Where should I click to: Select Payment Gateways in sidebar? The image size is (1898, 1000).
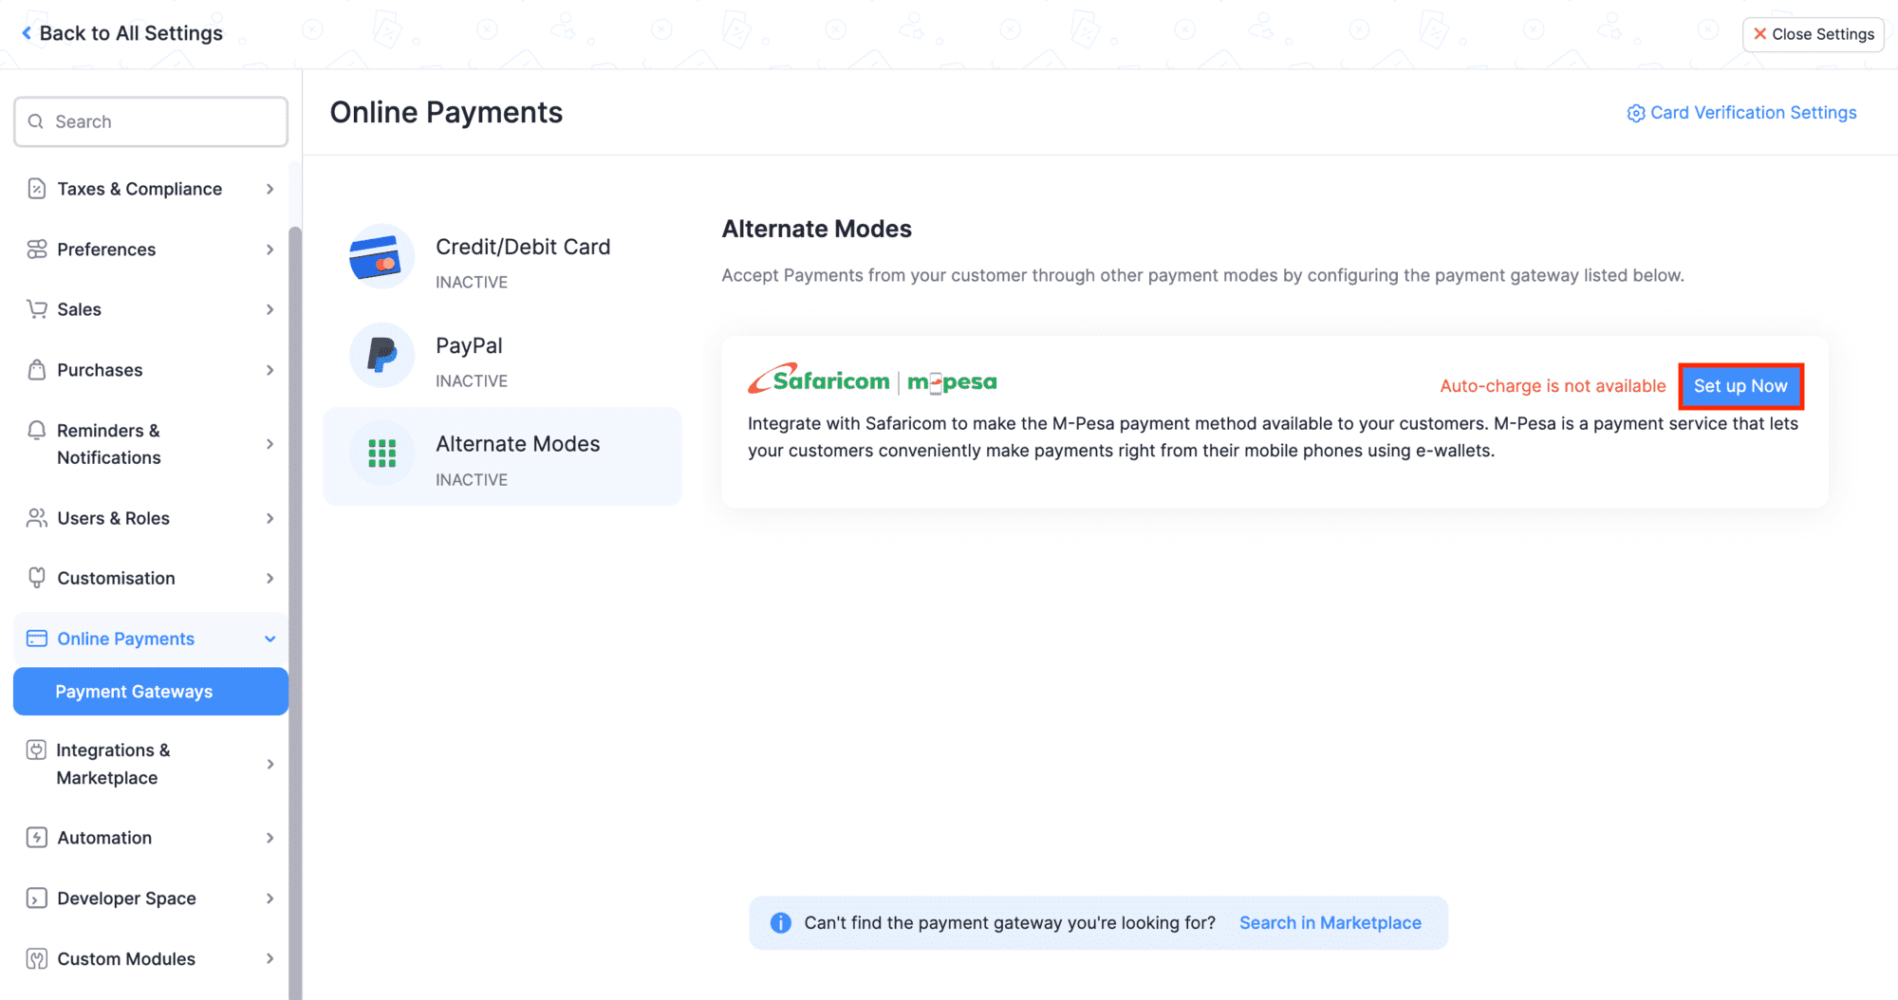(x=134, y=692)
